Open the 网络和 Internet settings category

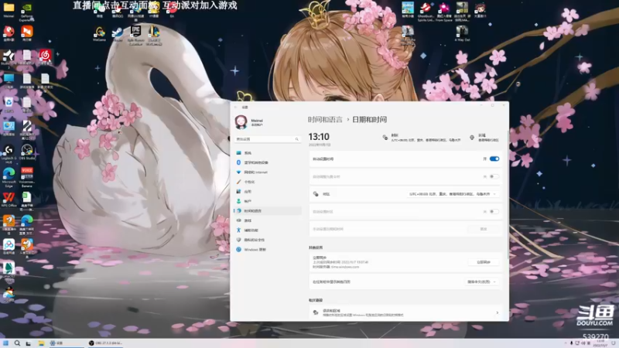pos(268,172)
